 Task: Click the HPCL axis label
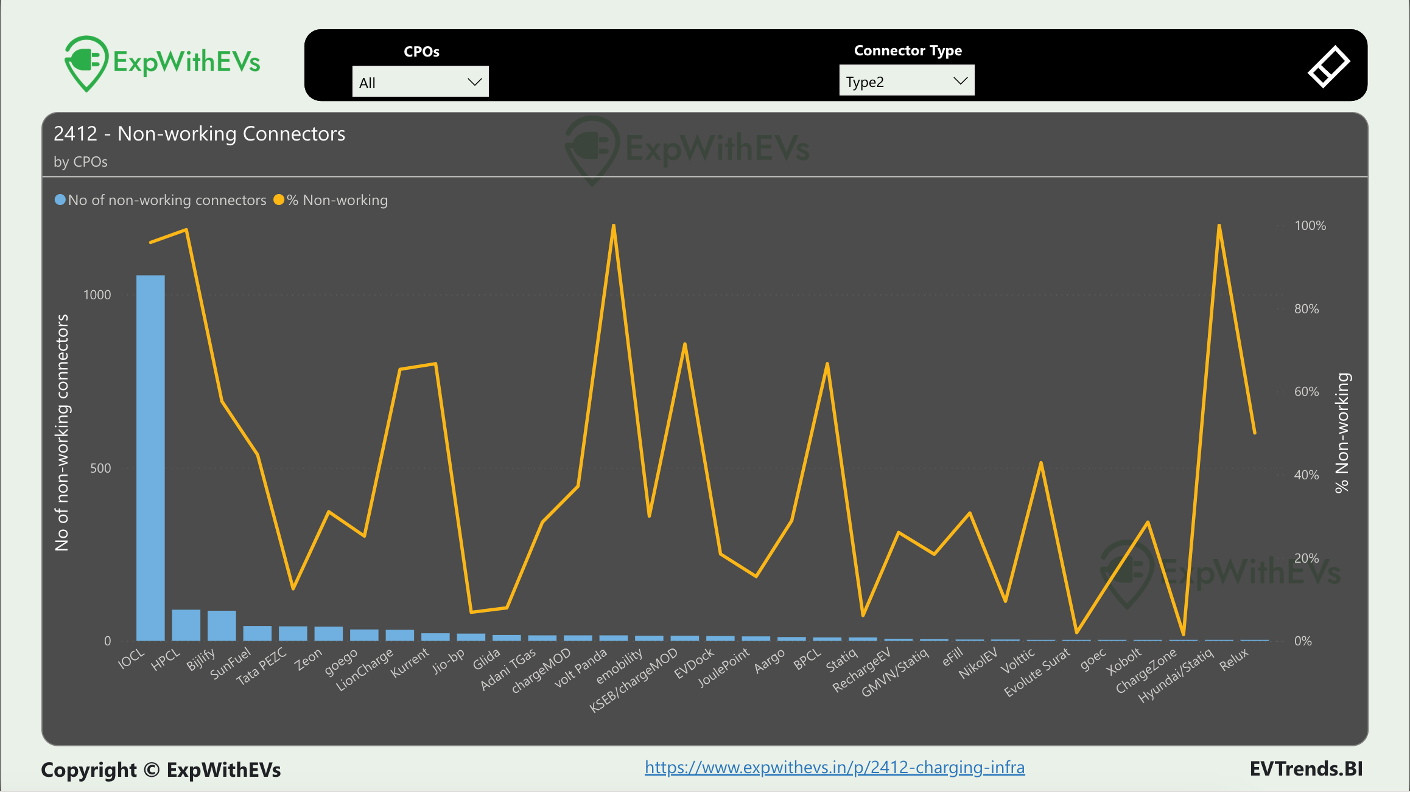pos(166,659)
